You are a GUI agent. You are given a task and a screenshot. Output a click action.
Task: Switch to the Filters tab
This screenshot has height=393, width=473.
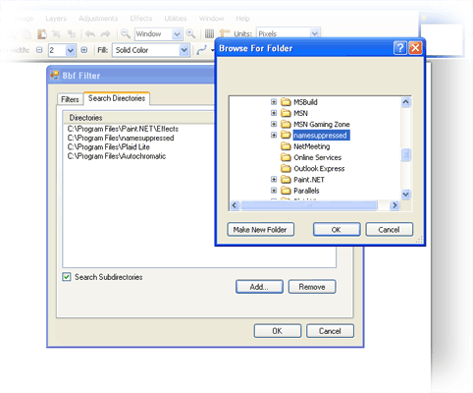pos(70,99)
